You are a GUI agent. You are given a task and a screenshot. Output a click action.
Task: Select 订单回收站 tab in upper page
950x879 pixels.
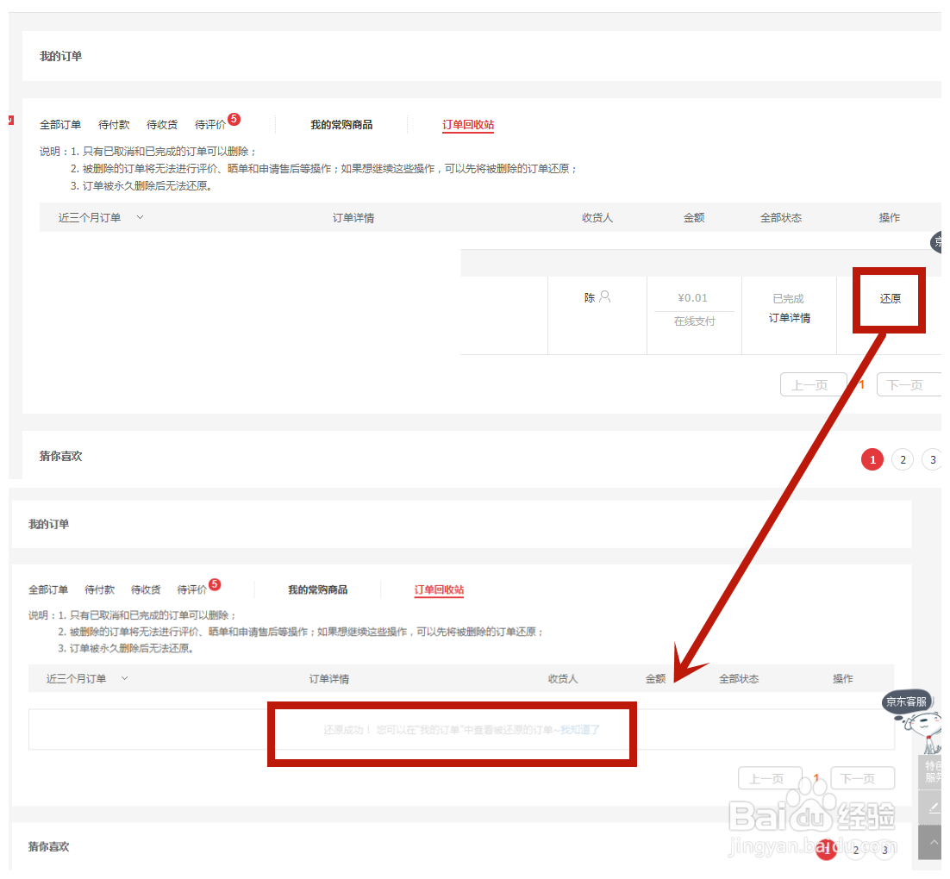[x=468, y=125]
